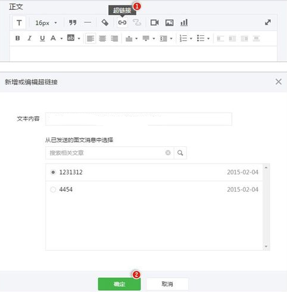Screen dimensions: 287x292
Task: Apply underline formatting
Action: coord(42,38)
